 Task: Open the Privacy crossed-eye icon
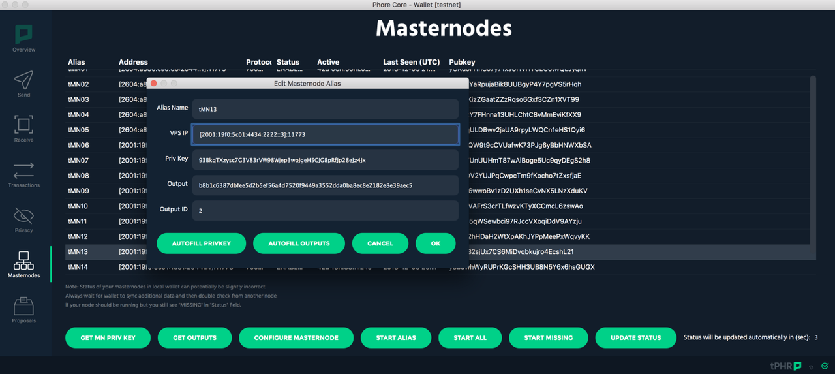(23, 219)
